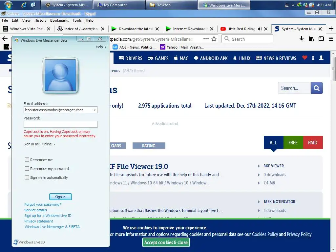Viewport: 336px width, 252px height.
Task: Click Sign up for a Windows Live ID
Action: click(48, 216)
